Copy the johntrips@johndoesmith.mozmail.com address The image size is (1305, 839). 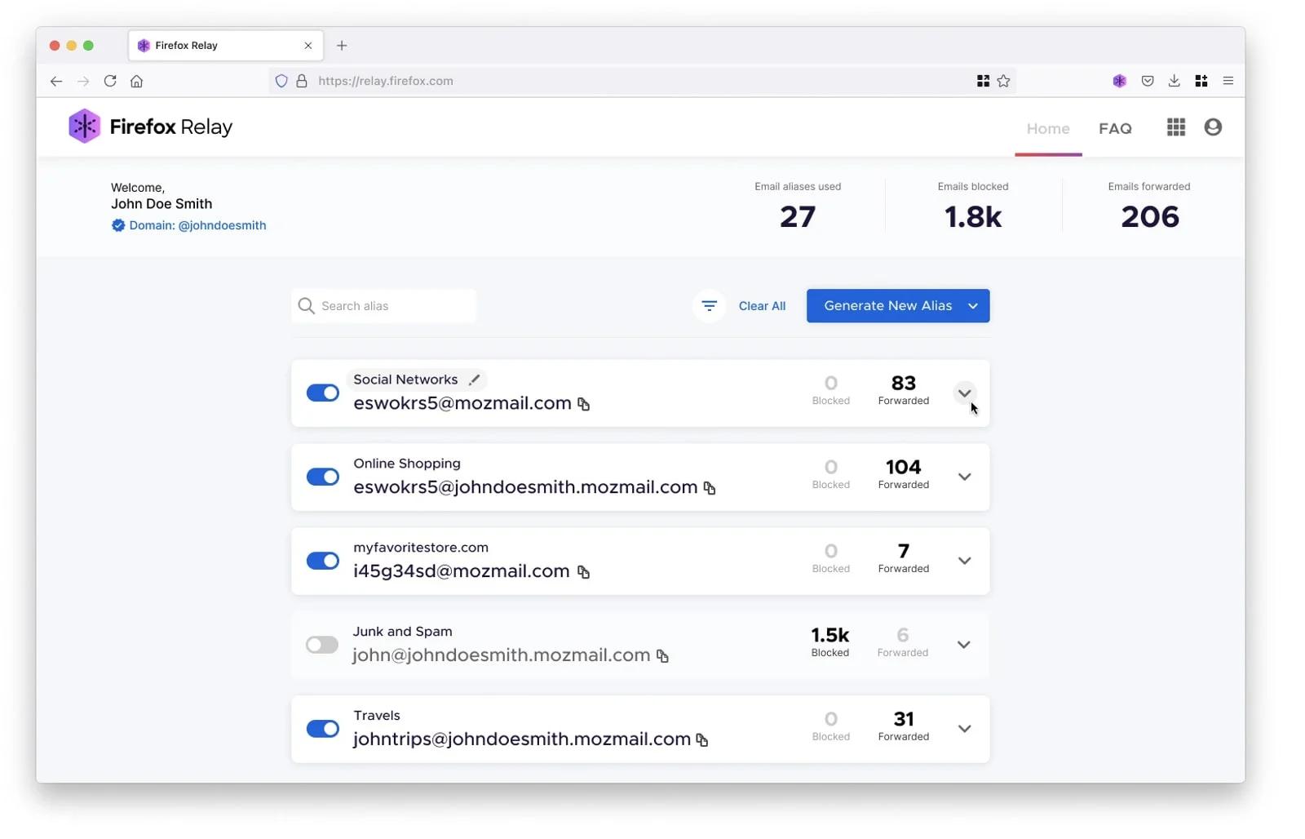pyautogui.click(x=703, y=739)
